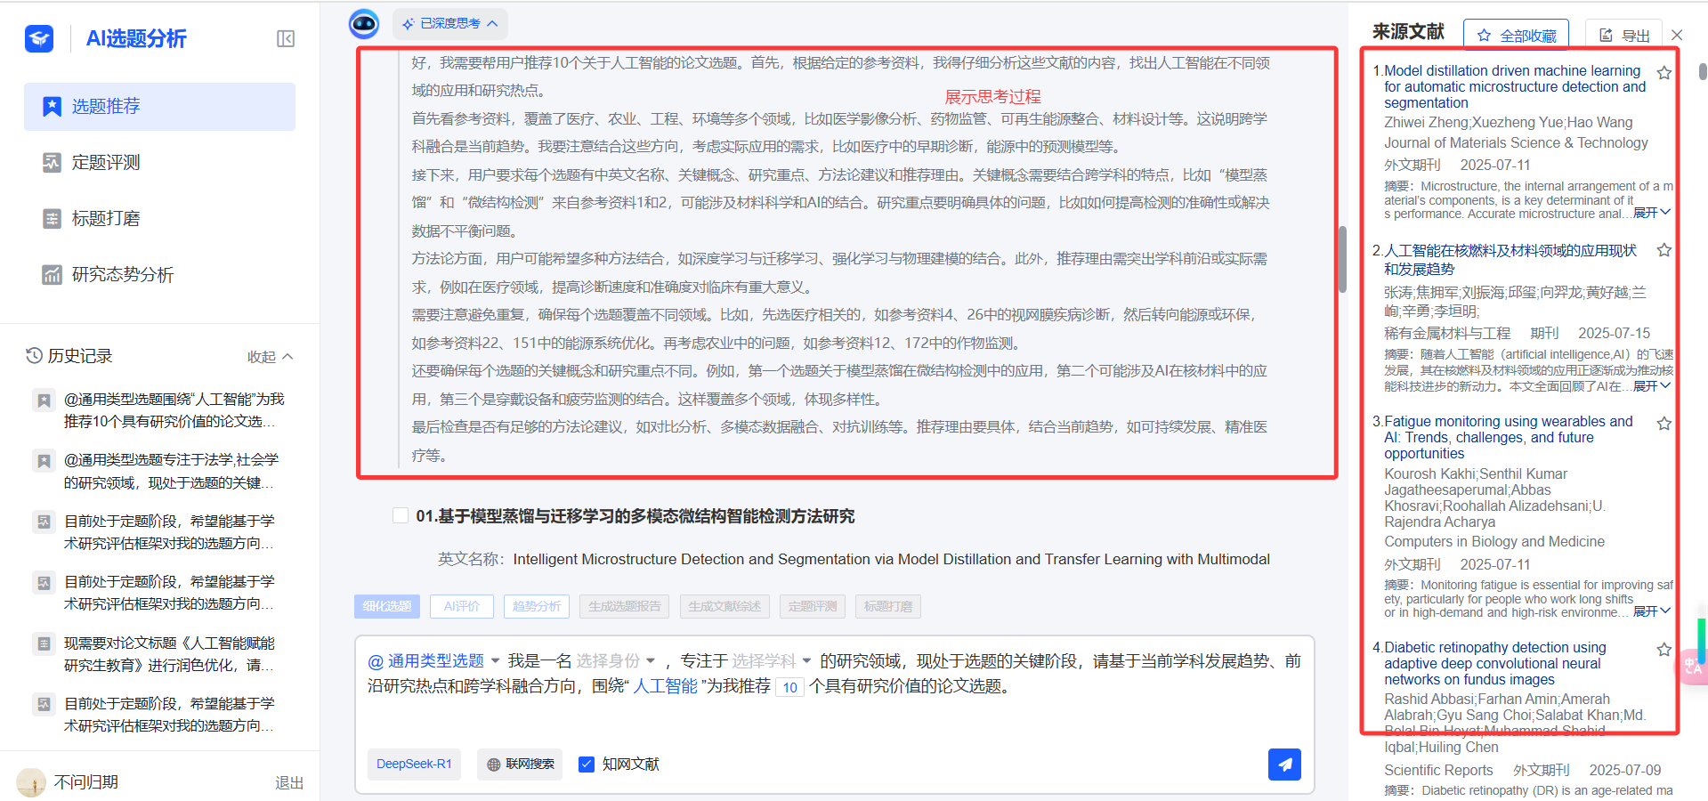This screenshot has height=801, width=1708.
Task: Click the blue send message button
Action: click(1283, 764)
